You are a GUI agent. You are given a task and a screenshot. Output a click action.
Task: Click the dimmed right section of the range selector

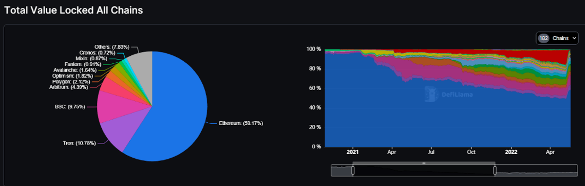[536, 170]
